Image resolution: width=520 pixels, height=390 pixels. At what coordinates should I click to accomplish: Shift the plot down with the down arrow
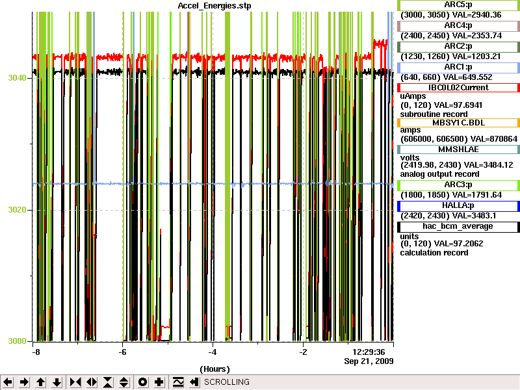pos(57,382)
